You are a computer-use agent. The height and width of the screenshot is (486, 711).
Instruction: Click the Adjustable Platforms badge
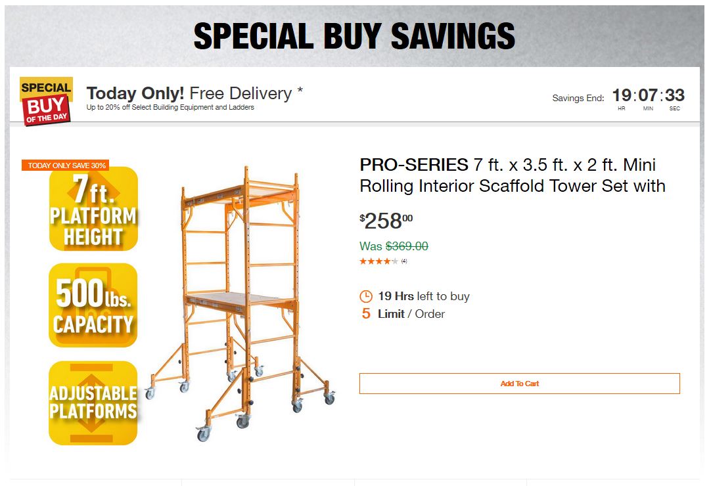pos(93,403)
